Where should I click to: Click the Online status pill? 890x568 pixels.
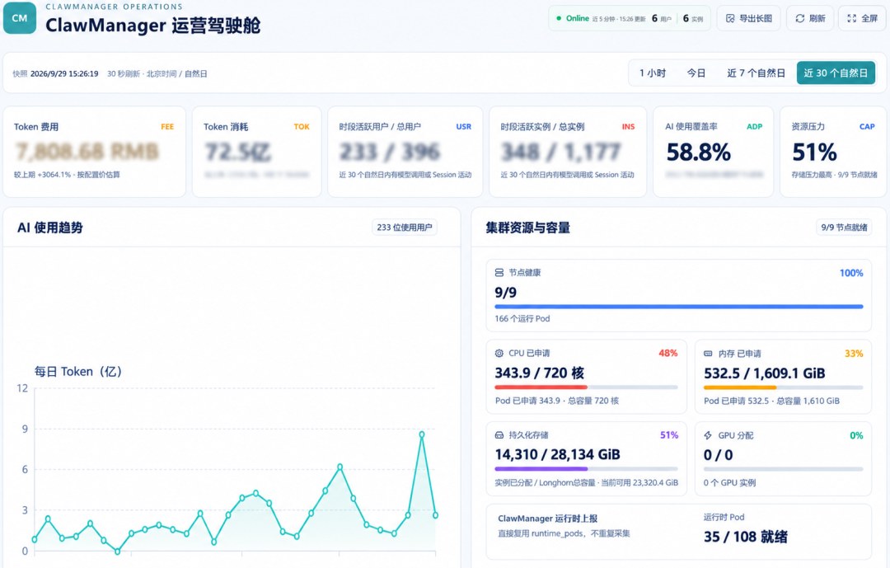629,19
